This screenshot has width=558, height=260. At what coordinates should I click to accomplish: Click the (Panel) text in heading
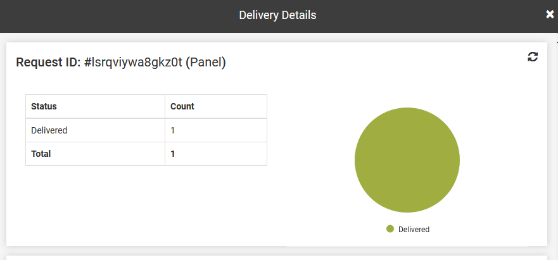tap(206, 63)
